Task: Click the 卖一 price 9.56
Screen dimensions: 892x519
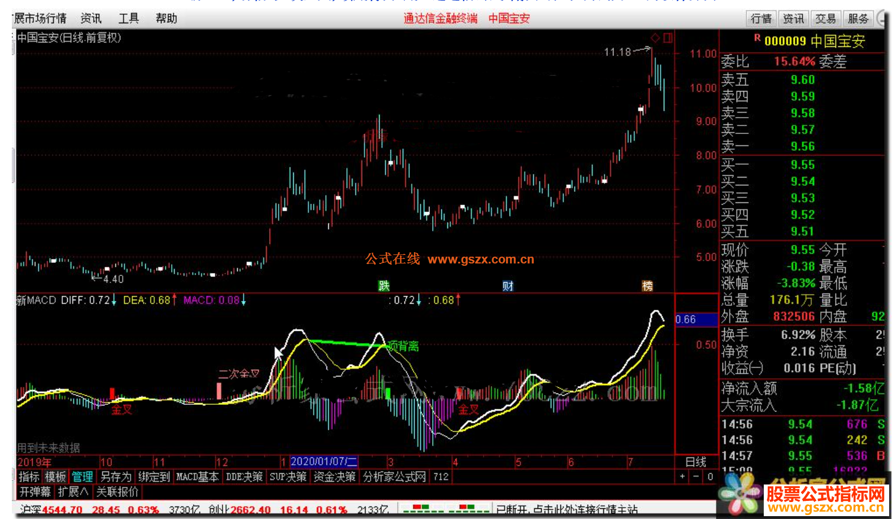Action: [803, 146]
